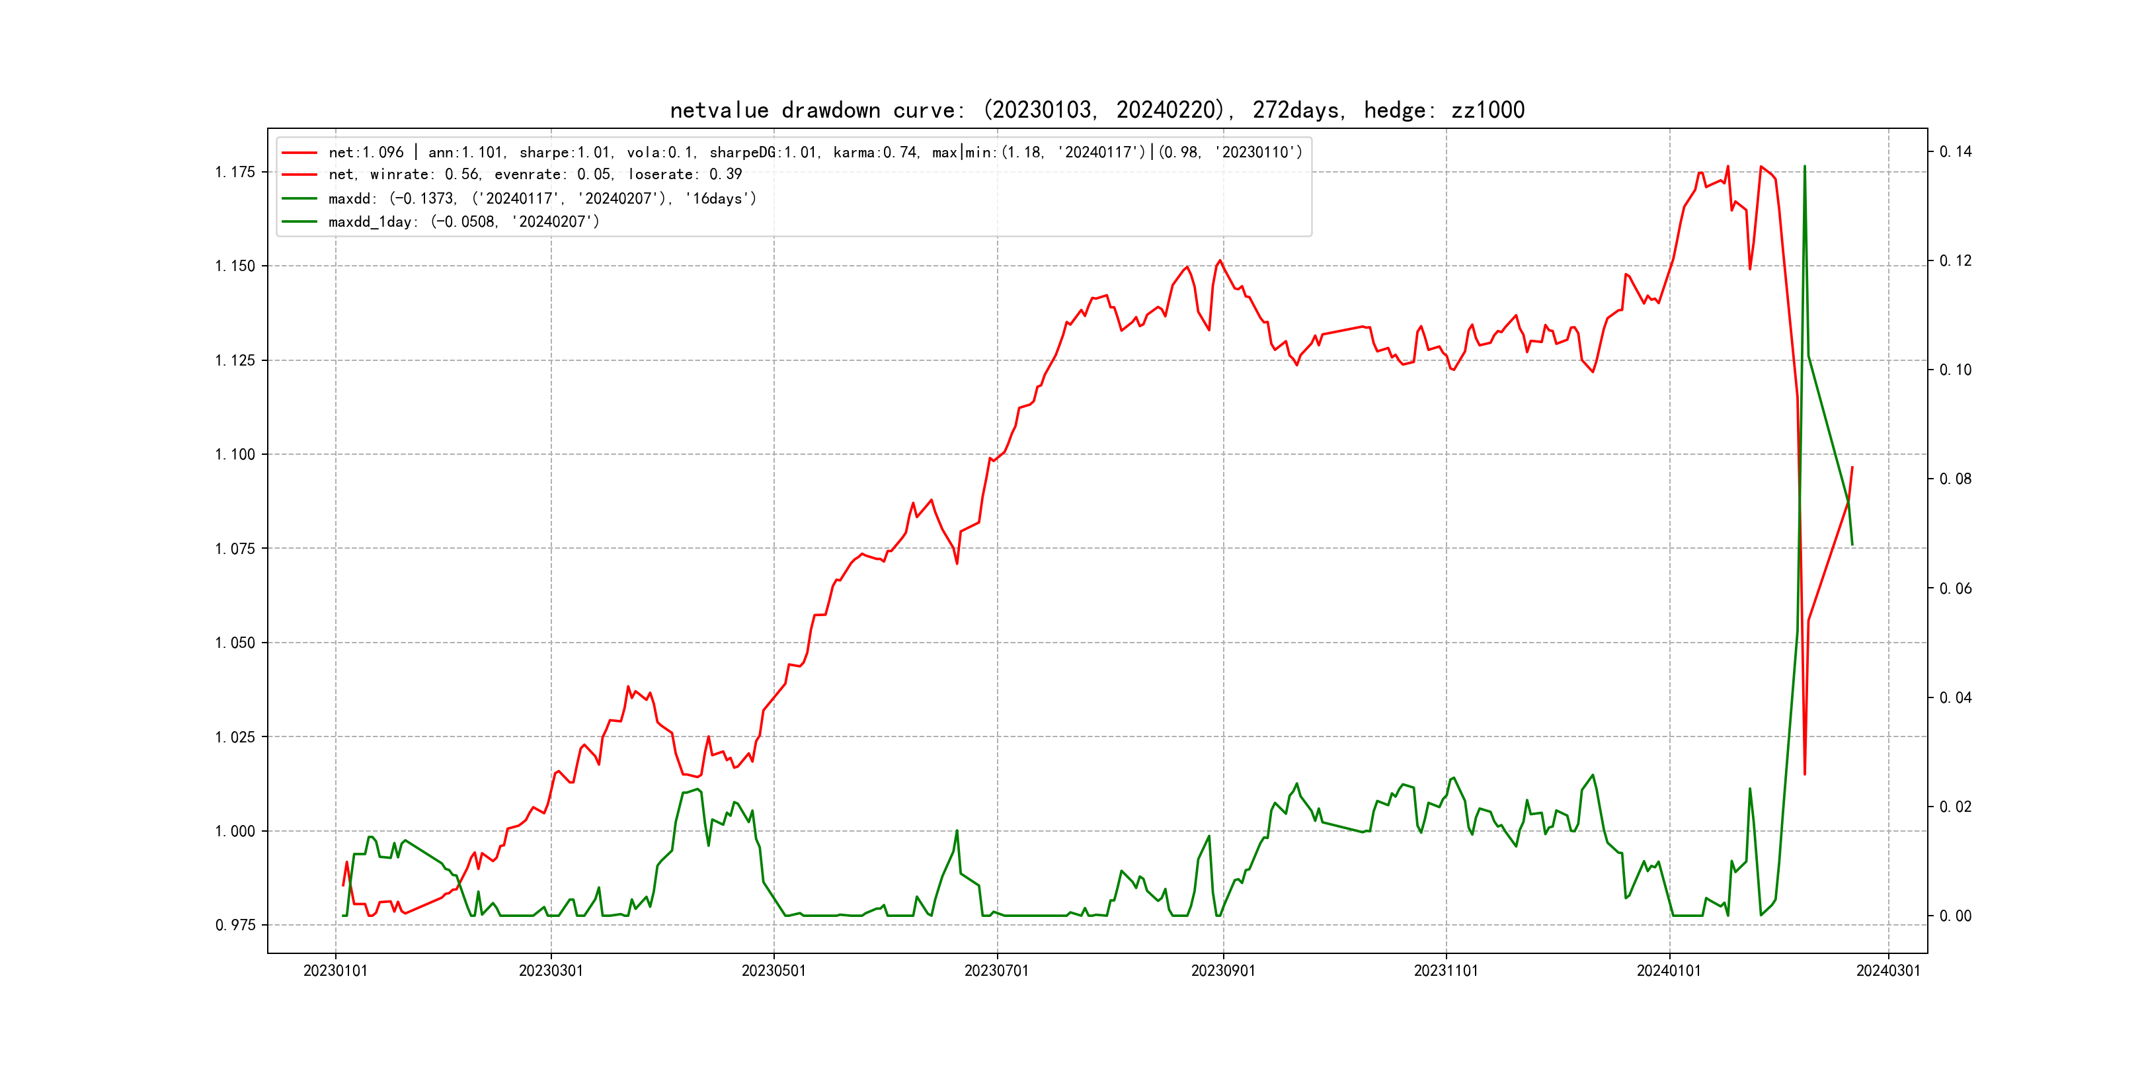Image resolution: width=2142 pixels, height=1071 pixels.
Task: Click the 20231101 x-axis date label
Action: [x=1445, y=971]
